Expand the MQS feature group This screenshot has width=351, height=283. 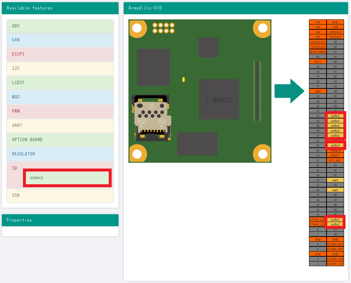(60, 97)
